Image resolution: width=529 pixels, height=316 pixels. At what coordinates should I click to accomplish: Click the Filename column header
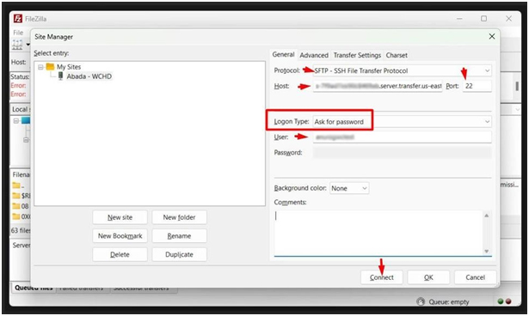(21, 174)
